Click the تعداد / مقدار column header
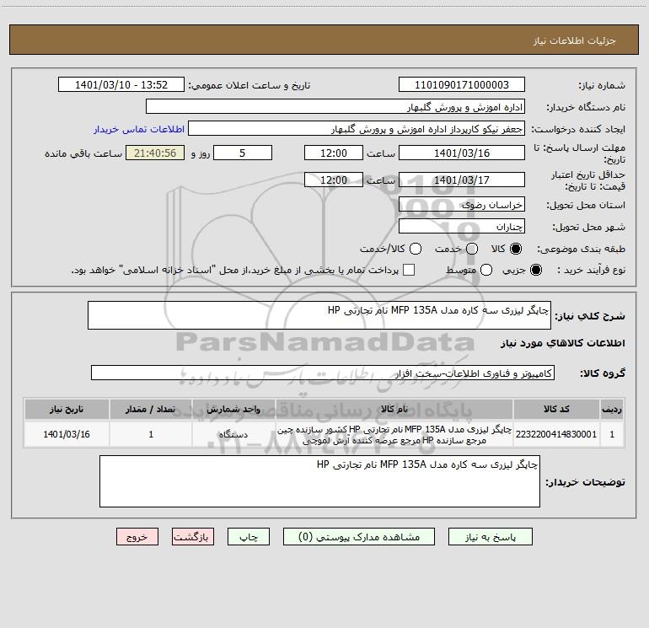The width and height of the screenshot is (649, 628). pyautogui.click(x=151, y=409)
